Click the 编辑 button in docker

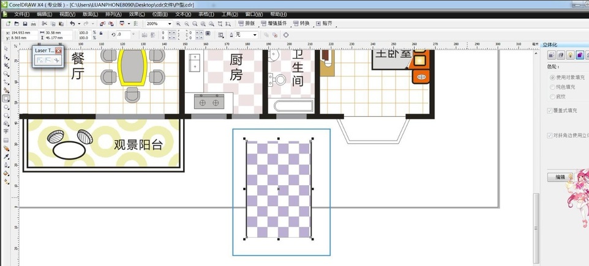[x=560, y=177]
